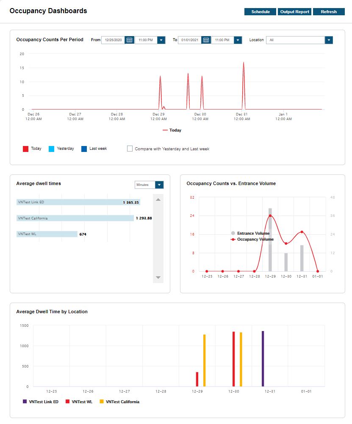The image size is (352, 424).
Task: Open the Minutes unit dropdown
Action: [159, 185]
